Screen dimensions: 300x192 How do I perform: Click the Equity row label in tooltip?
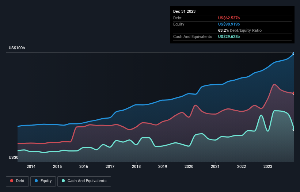coord(179,24)
